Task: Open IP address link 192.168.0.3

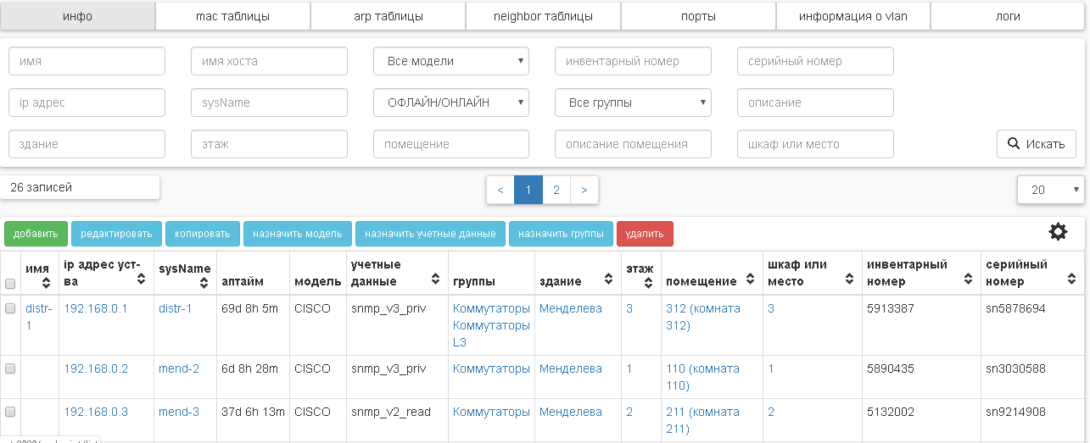Action: [96, 413]
